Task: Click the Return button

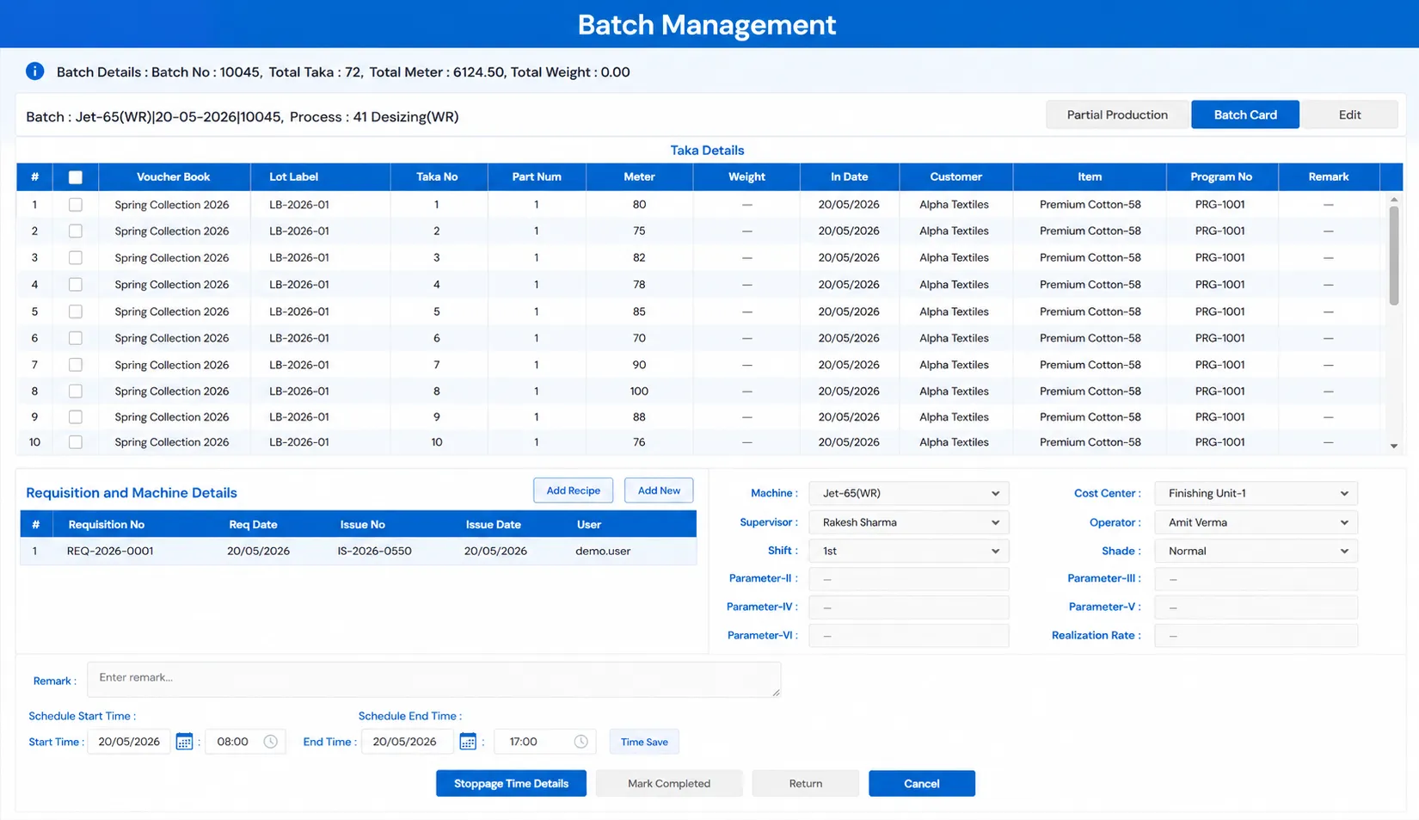Action: [805, 783]
